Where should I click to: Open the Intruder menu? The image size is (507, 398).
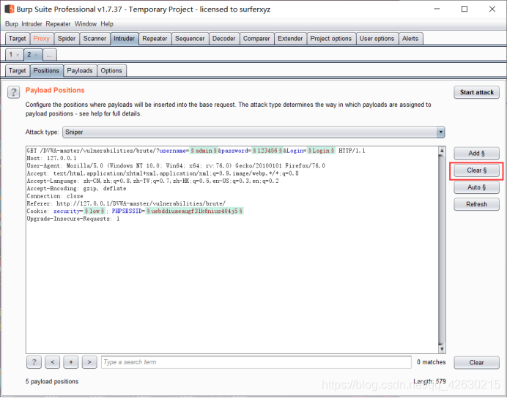click(x=32, y=24)
